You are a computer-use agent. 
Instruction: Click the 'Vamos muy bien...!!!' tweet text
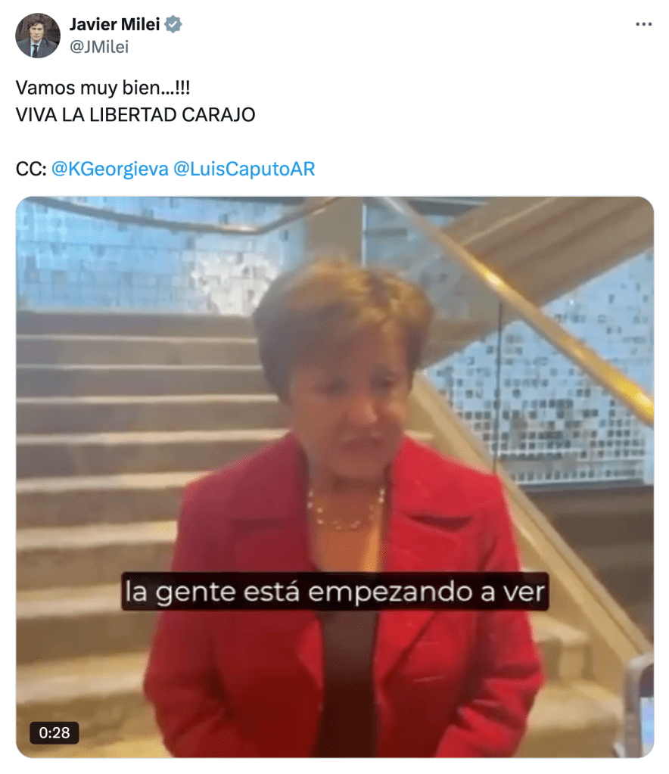103,88
